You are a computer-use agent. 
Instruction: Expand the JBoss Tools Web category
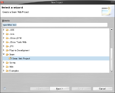[x=4, y=42]
